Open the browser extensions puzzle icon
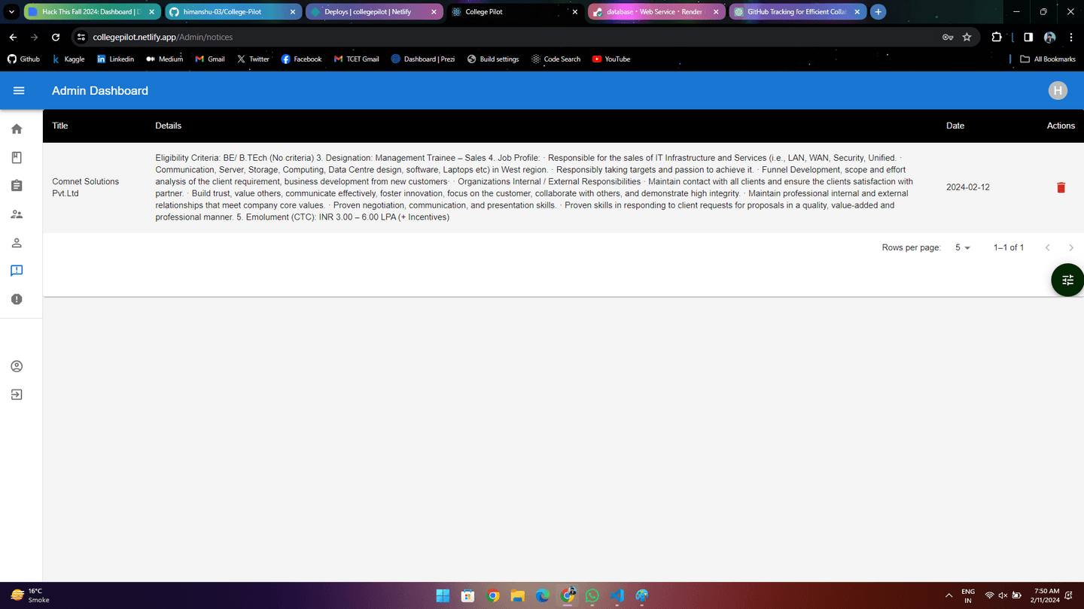This screenshot has width=1084, height=609. click(x=997, y=37)
